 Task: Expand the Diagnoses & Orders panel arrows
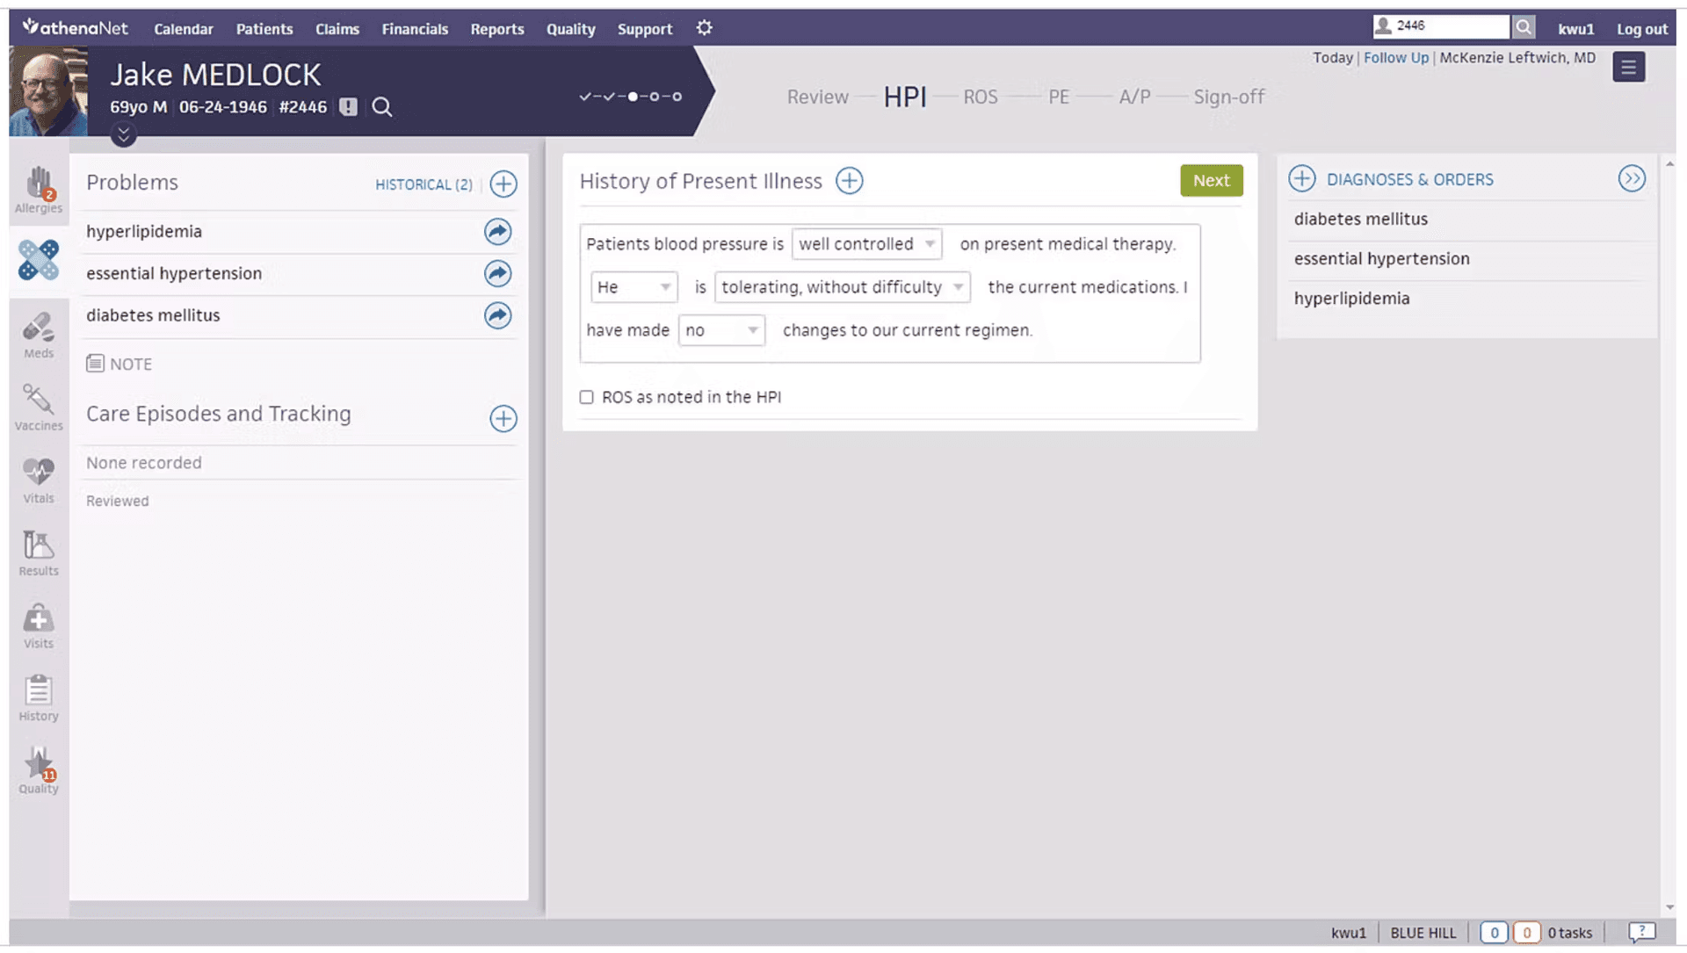pos(1632,179)
